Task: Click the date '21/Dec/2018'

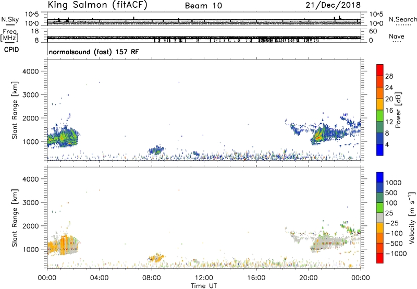Action: (333, 5)
